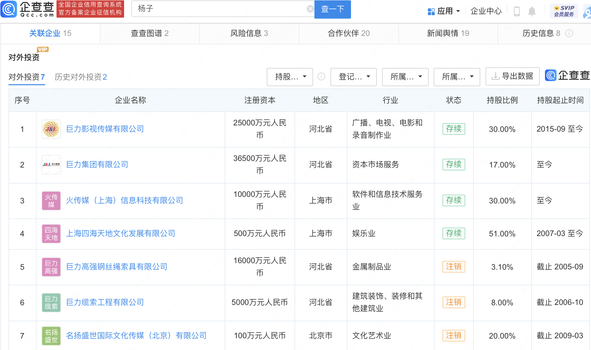
Task: Click the 四海天地 company logo tile
Action: coord(51,234)
